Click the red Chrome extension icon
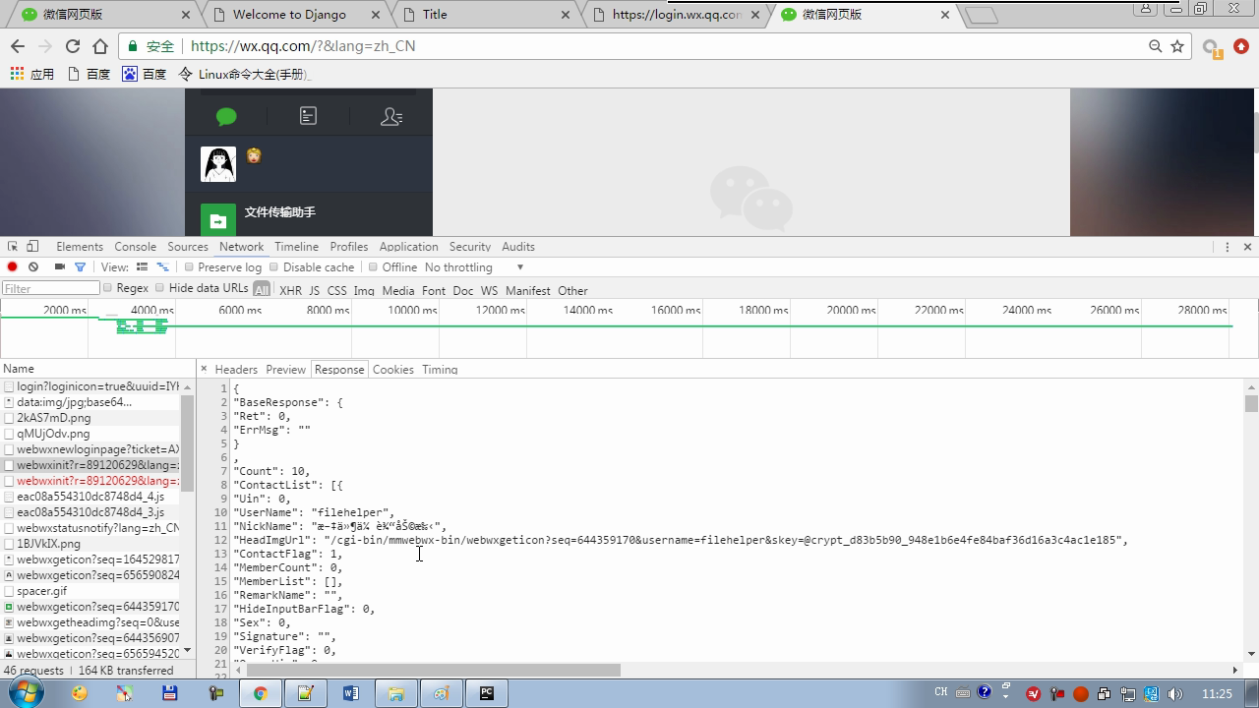The width and height of the screenshot is (1259, 708). (x=1240, y=46)
